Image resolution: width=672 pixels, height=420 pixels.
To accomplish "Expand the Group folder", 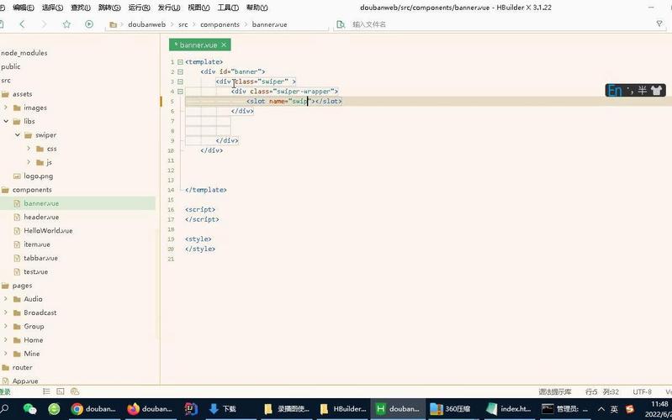I will [6, 326].
